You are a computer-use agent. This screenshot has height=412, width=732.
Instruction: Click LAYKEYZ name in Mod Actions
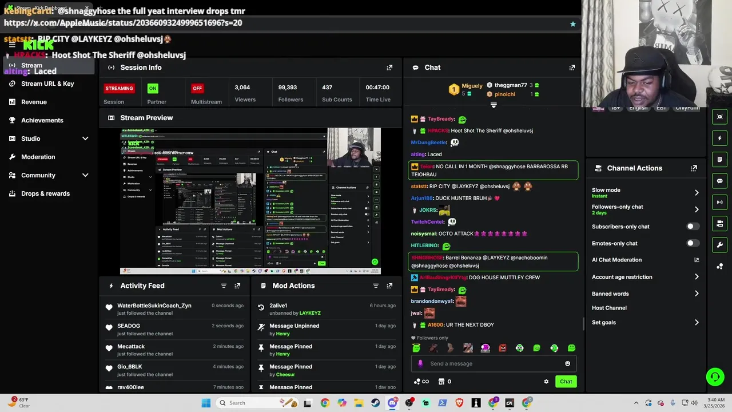click(x=310, y=313)
